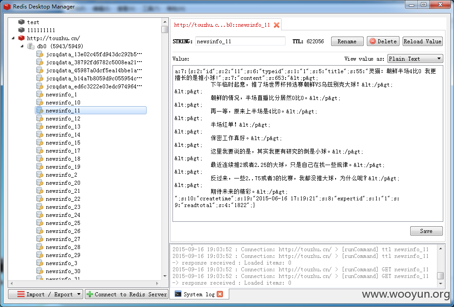Click key icon beside newsinfo_12
This screenshot has height=307, width=454.
click(40, 119)
